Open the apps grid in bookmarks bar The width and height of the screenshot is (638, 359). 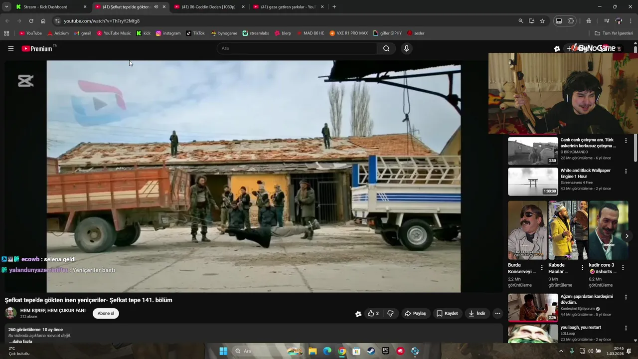tap(6, 33)
